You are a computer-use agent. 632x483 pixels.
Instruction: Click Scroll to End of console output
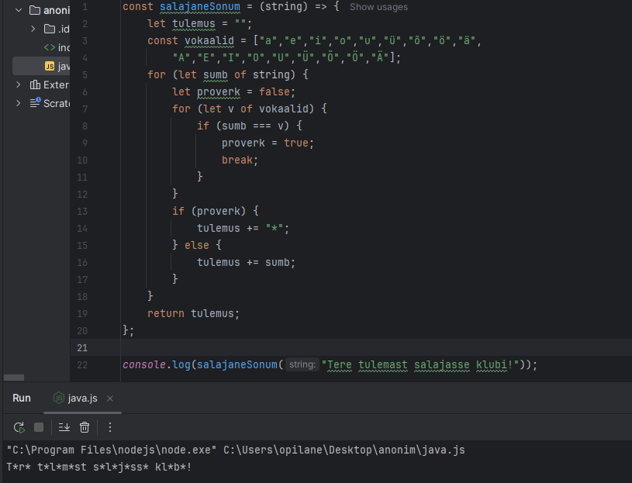64,427
